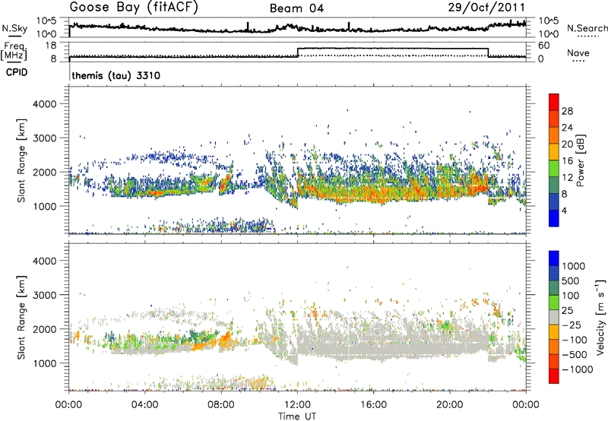Click the 'Power [dB]' colorbar title
608x421 pixels.
(581, 160)
